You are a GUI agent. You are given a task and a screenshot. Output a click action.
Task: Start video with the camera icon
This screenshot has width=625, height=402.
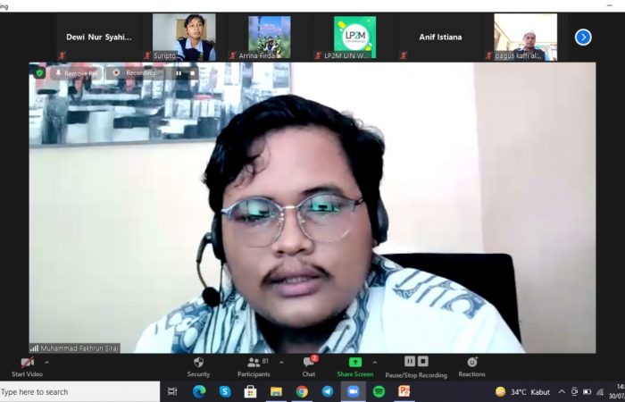click(27, 363)
